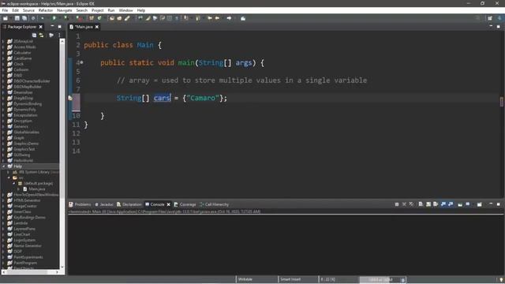505x284 pixels.
Task: Click the New Java Class icon
Action: 99,18
